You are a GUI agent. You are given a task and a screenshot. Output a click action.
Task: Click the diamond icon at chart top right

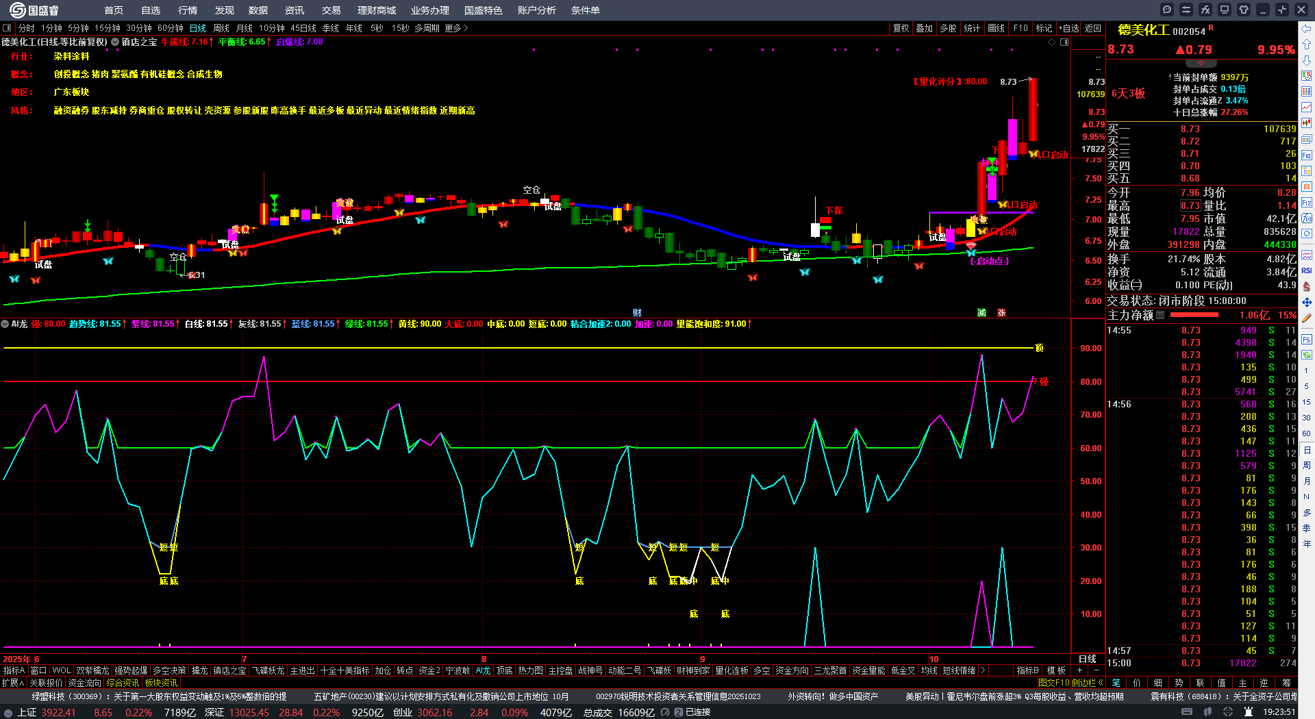click(1052, 42)
